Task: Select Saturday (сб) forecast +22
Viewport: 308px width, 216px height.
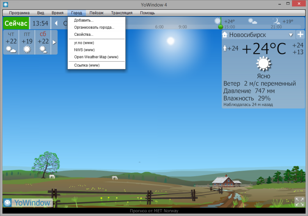Action: (43, 42)
